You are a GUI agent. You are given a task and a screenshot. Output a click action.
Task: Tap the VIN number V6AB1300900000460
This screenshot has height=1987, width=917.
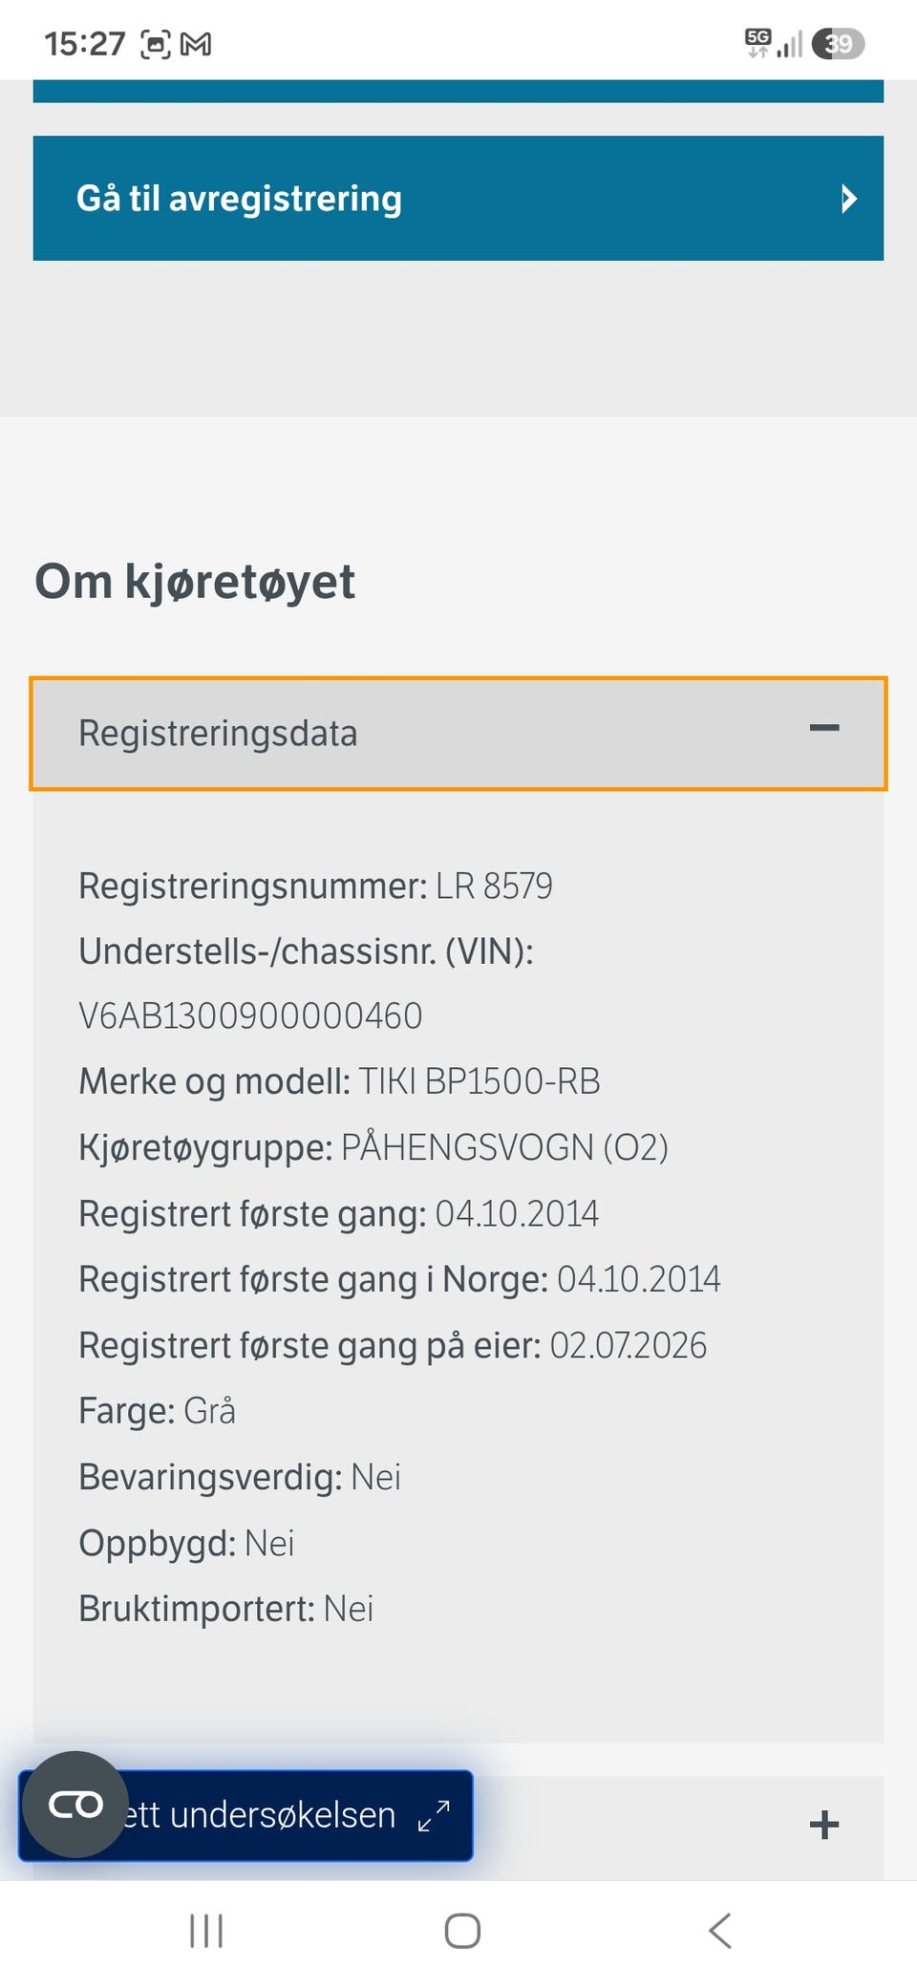(x=250, y=1015)
